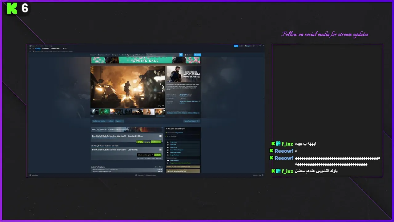Image resolution: width=394 pixels, height=222 pixels.
Task: Open the account name dropdown in the title bar
Action: pos(248,46)
